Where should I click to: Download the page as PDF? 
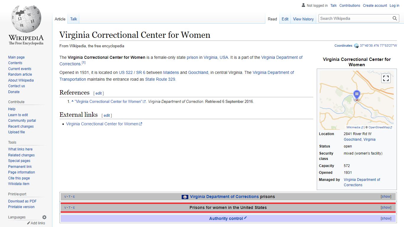tap(22, 201)
